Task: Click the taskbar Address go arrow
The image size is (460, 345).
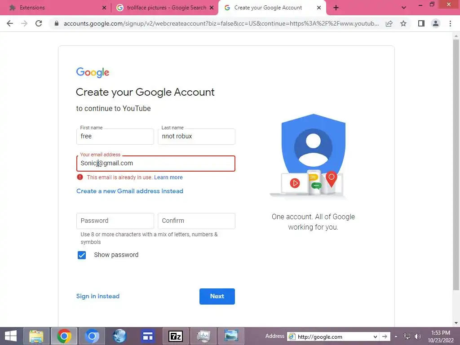Action: 385,337
